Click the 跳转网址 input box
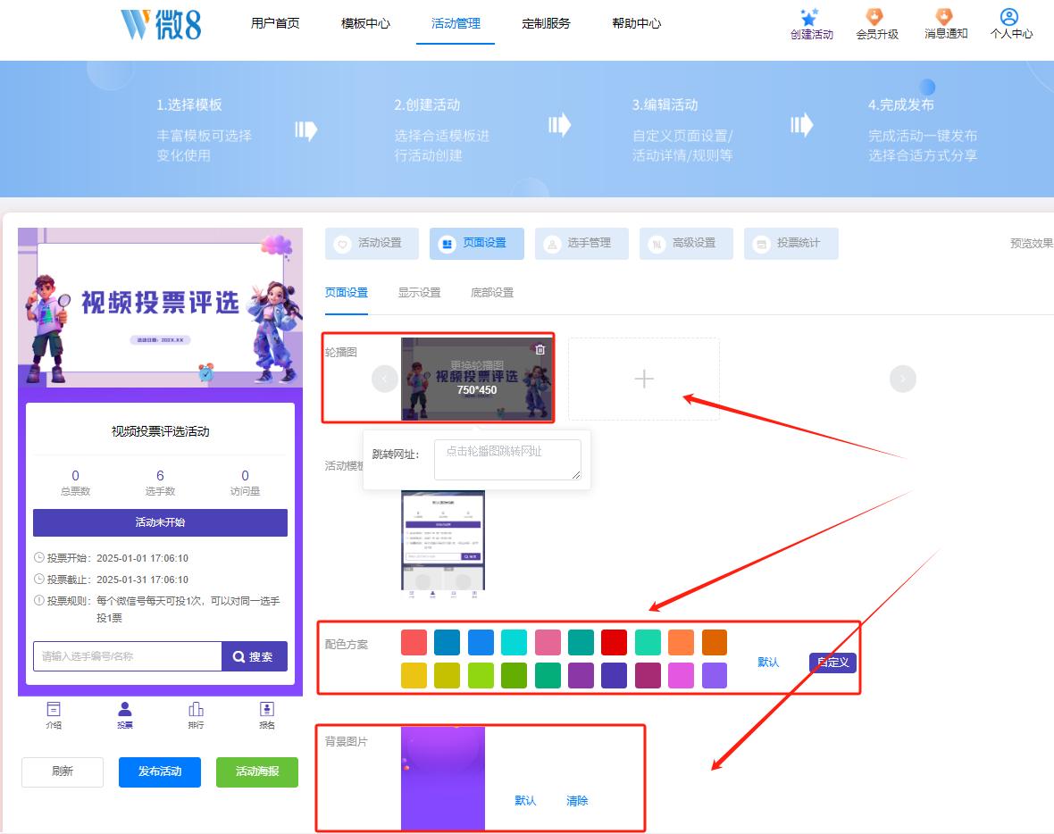This screenshot has height=834, width=1054. pos(507,460)
